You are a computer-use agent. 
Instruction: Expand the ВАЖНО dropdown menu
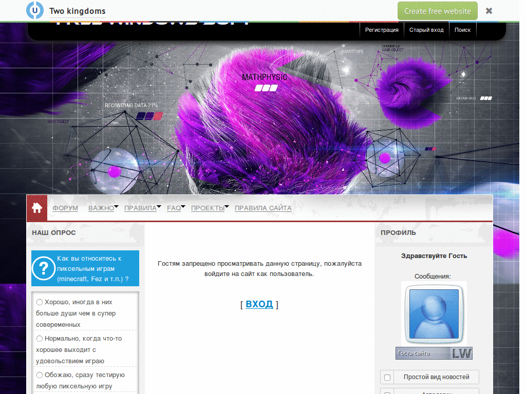pyautogui.click(x=103, y=208)
